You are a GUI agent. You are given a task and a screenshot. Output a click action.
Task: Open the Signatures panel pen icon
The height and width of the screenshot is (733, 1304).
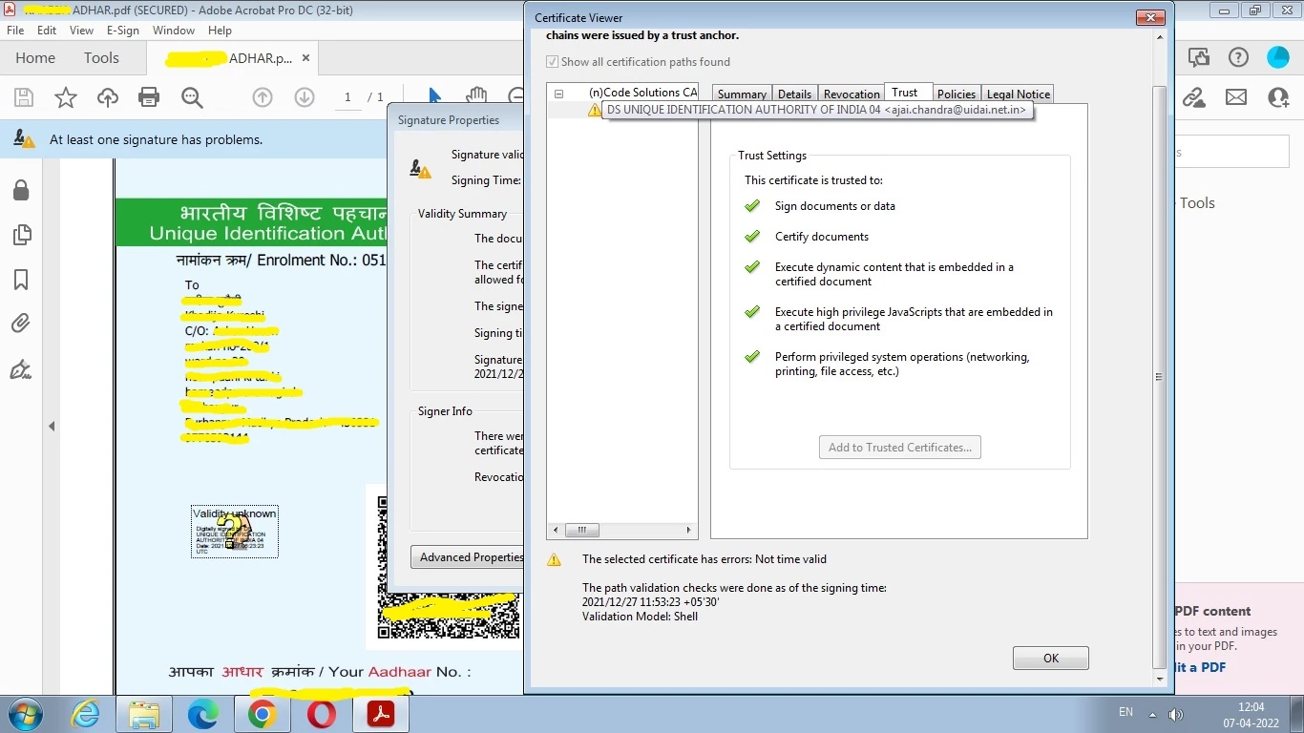point(20,369)
